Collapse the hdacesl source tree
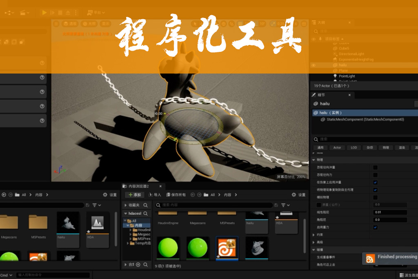 click(126, 213)
